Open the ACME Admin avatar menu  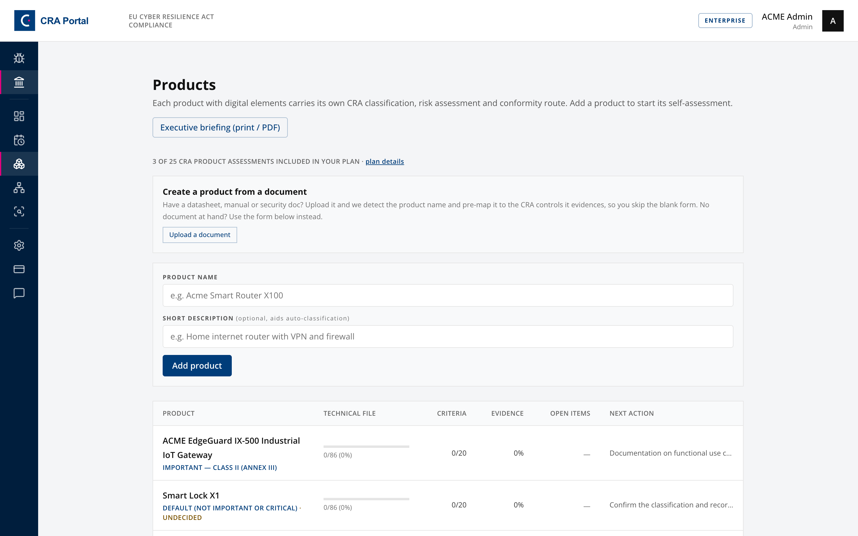(832, 21)
